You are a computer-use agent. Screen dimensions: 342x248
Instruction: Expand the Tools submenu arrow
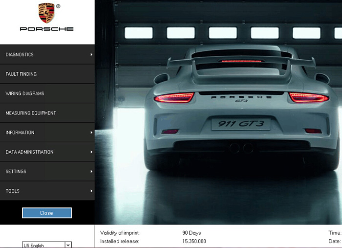click(91, 191)
